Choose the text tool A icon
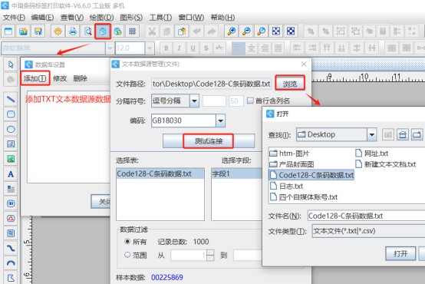 (x=11, y=174)
